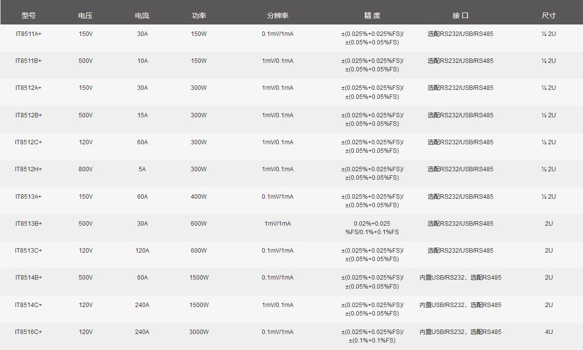583x350 pixels.
Task: Select model IT8514B+
Action: [29, 278]
